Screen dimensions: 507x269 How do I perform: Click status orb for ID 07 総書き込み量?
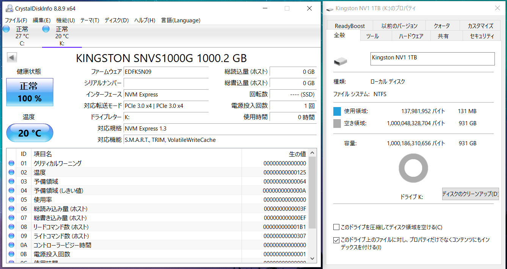pyautogui.click(x=11, y=218)
